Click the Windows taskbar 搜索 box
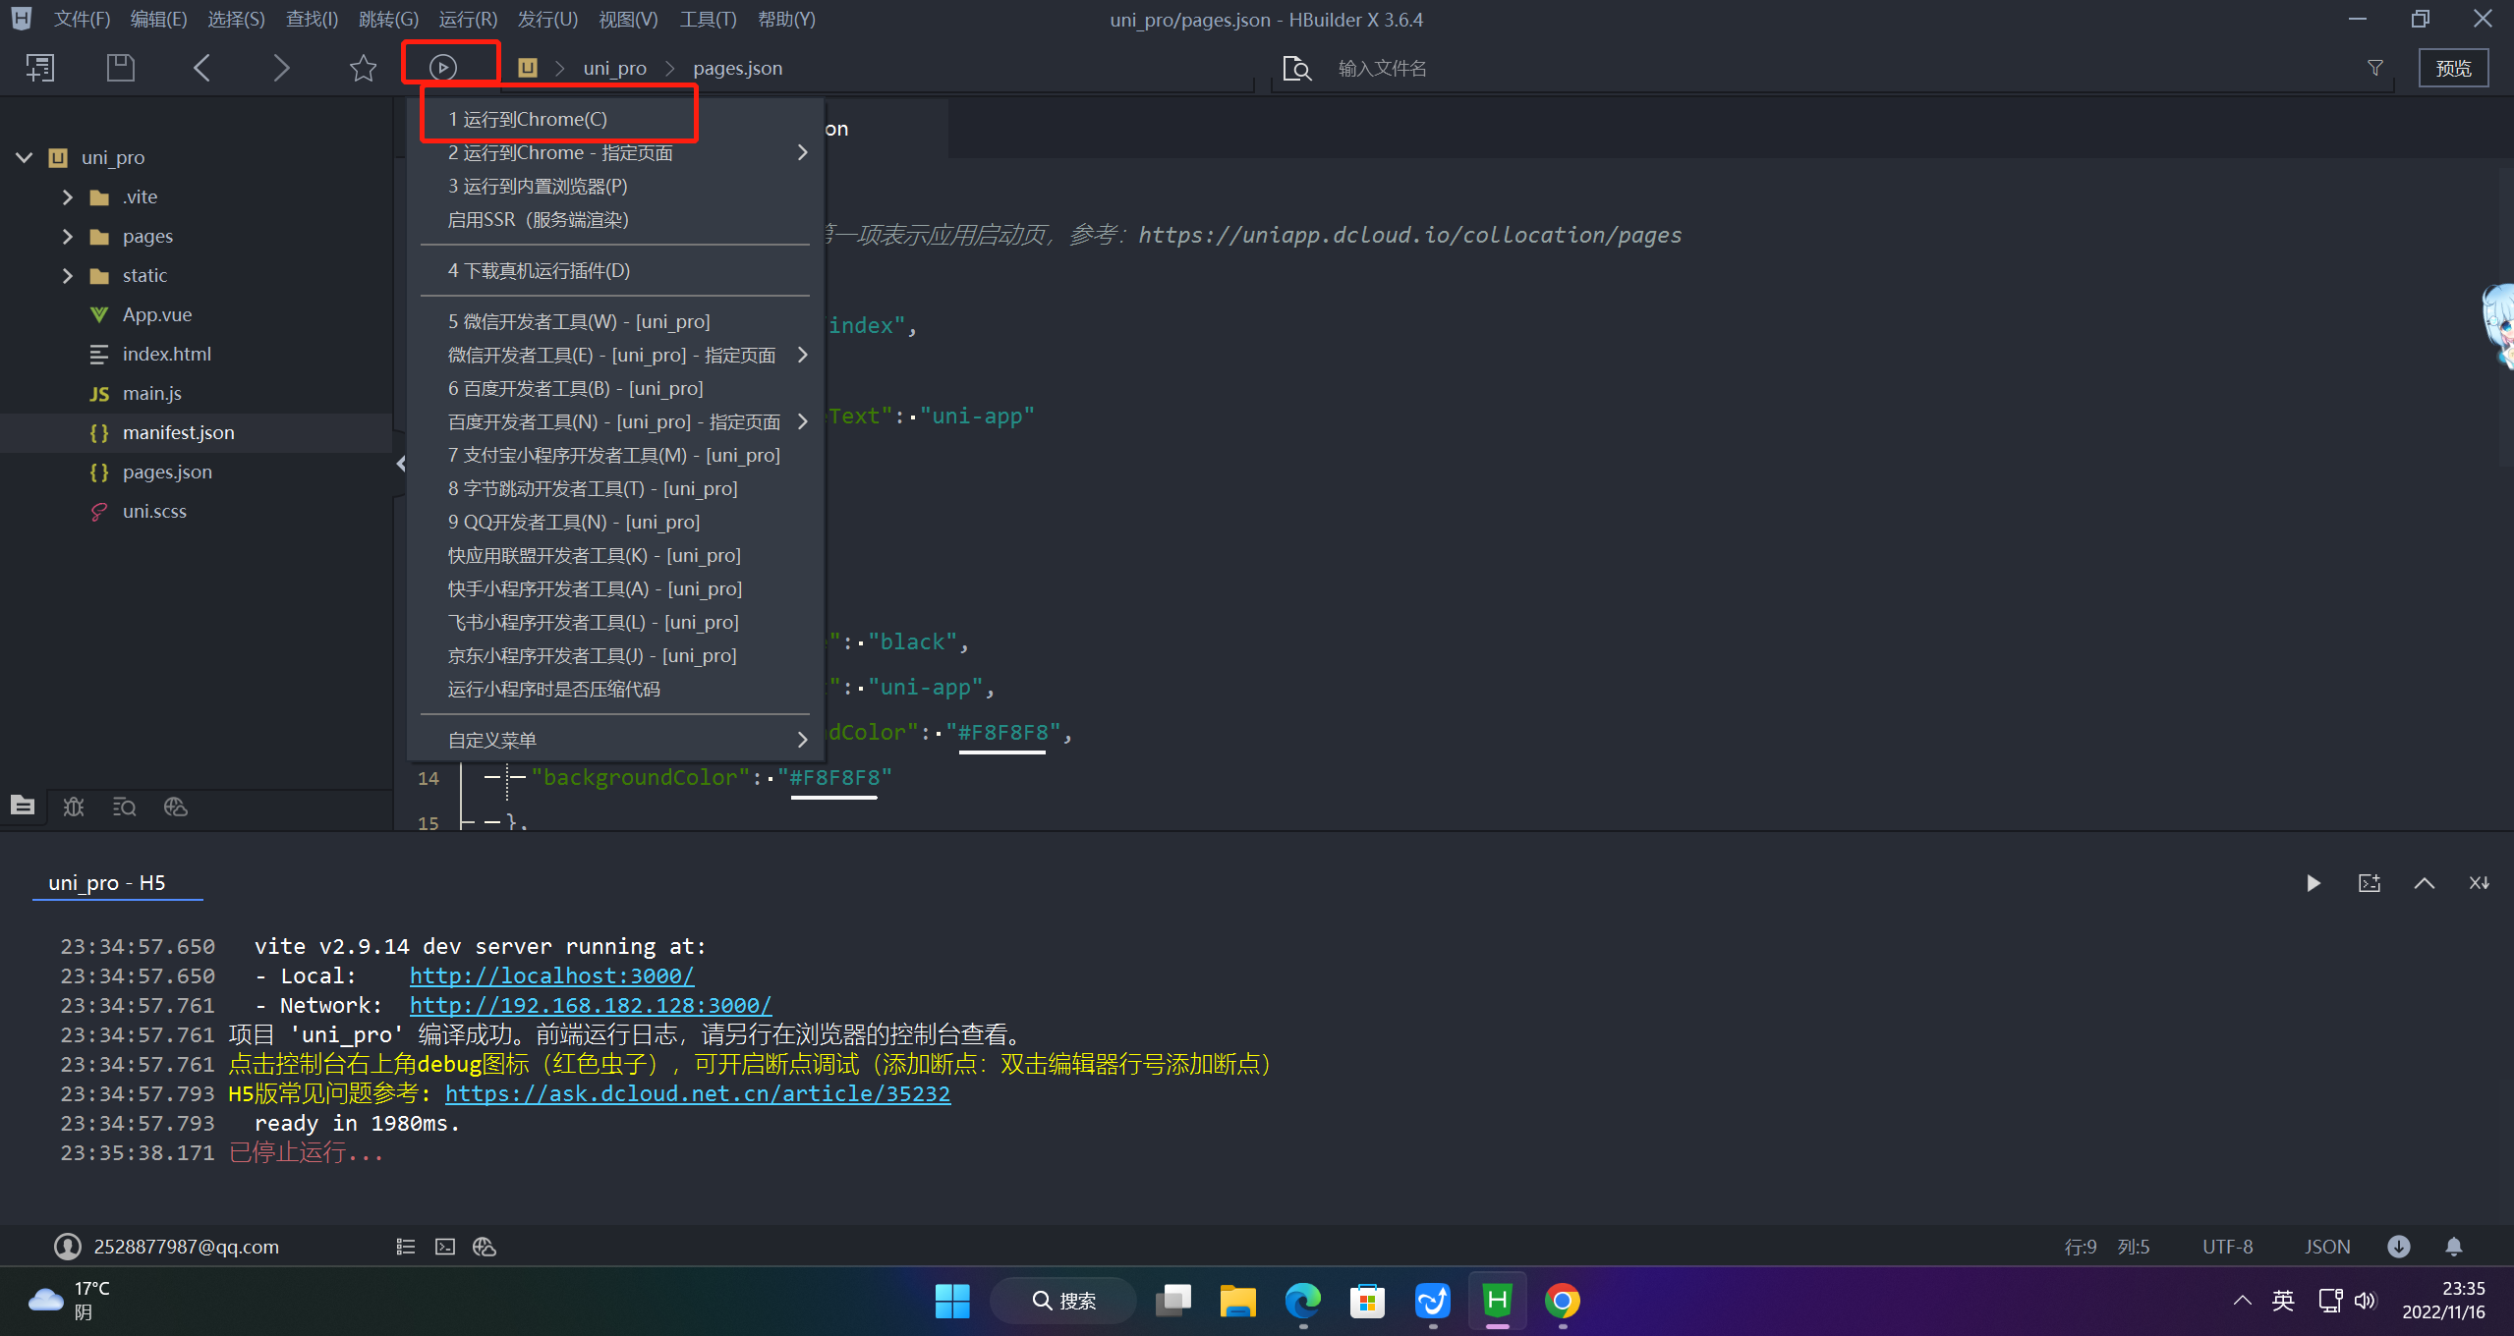The height and width of the screenshot is (1336, 2514). (1063, 1301)
